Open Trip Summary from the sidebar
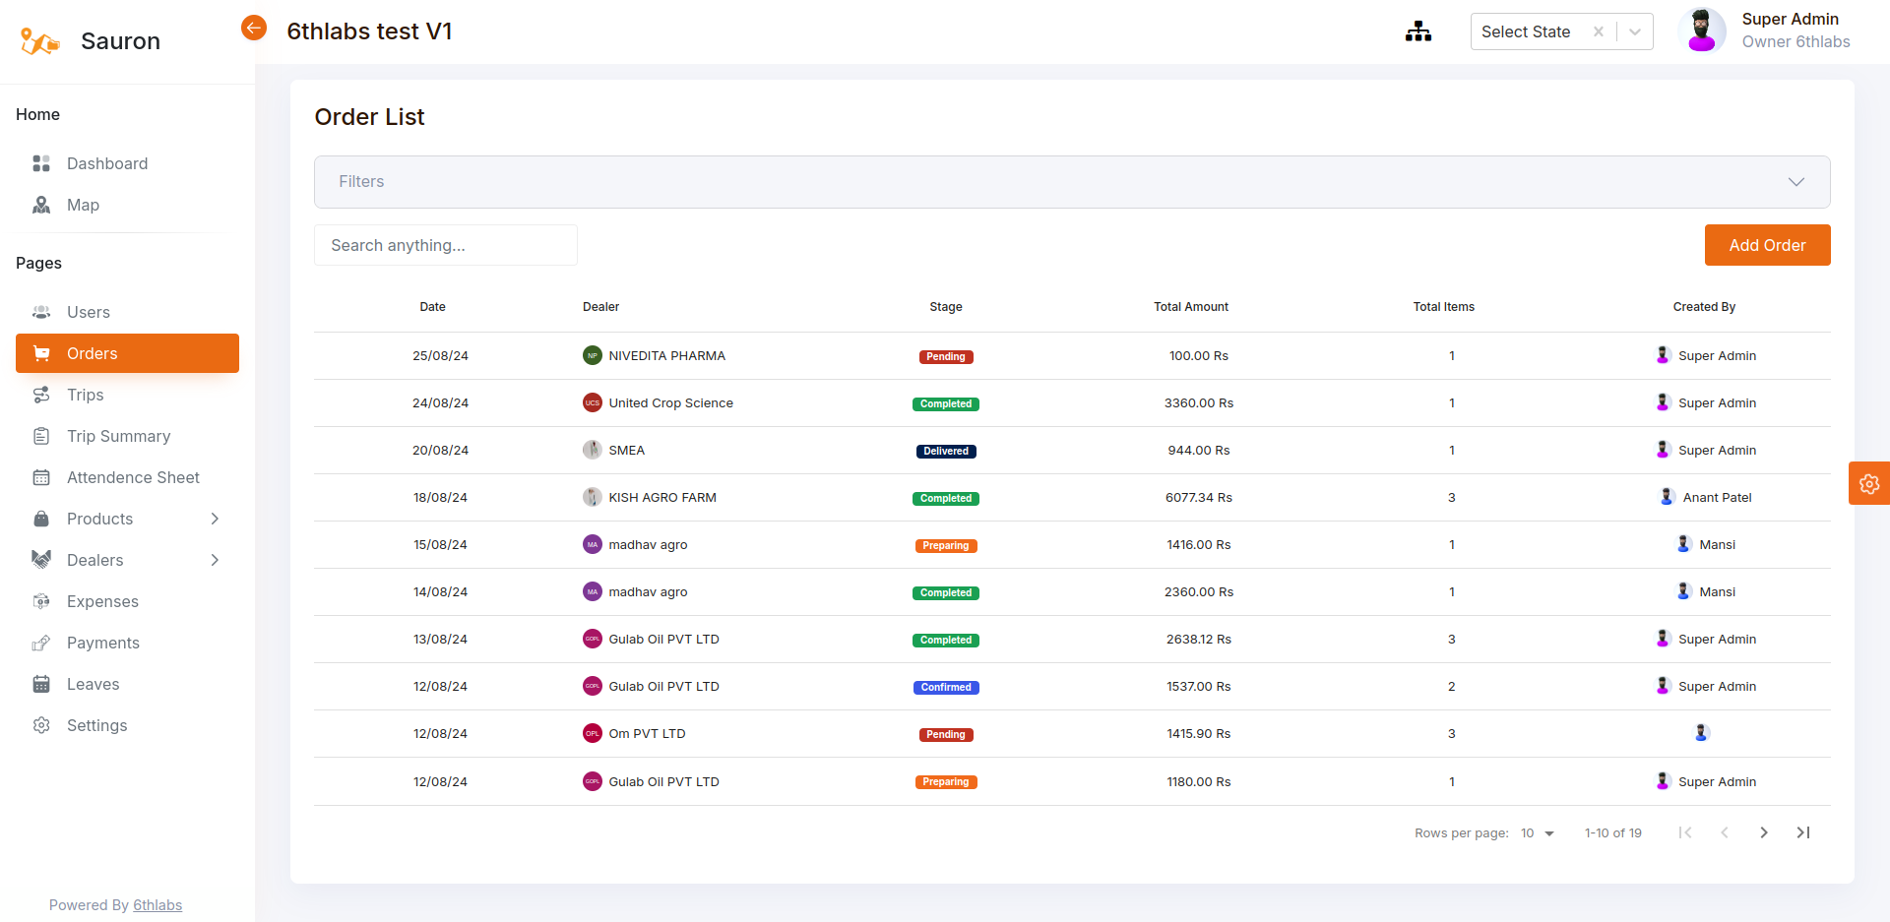Image resolution: width=1890 pixels, height=922 pixels. (118, 436)
